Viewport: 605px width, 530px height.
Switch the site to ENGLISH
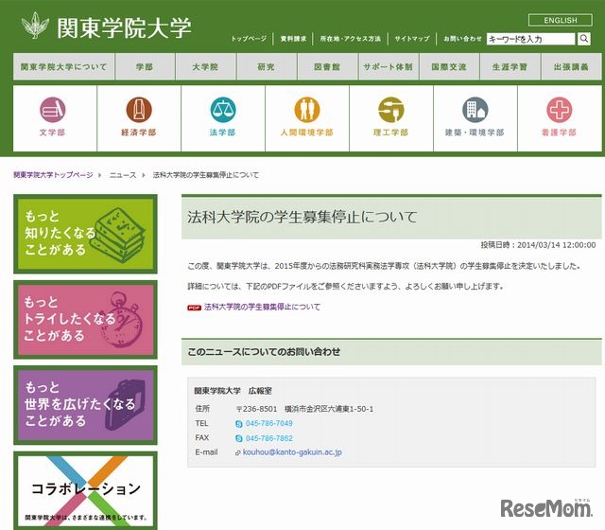[x=561, y=20]
